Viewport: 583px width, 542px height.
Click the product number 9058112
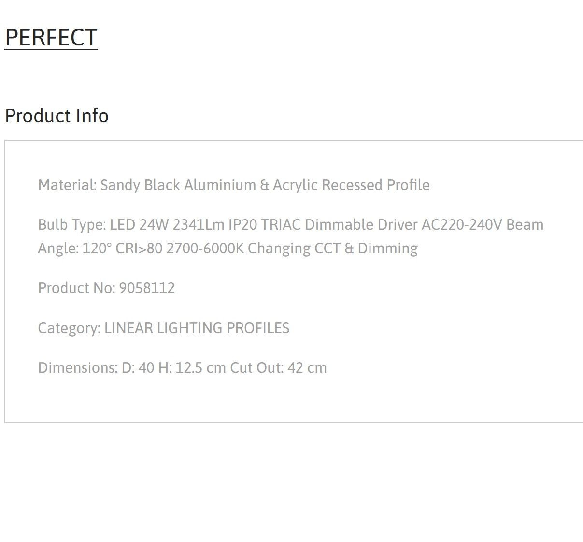(x=147, y=288)
